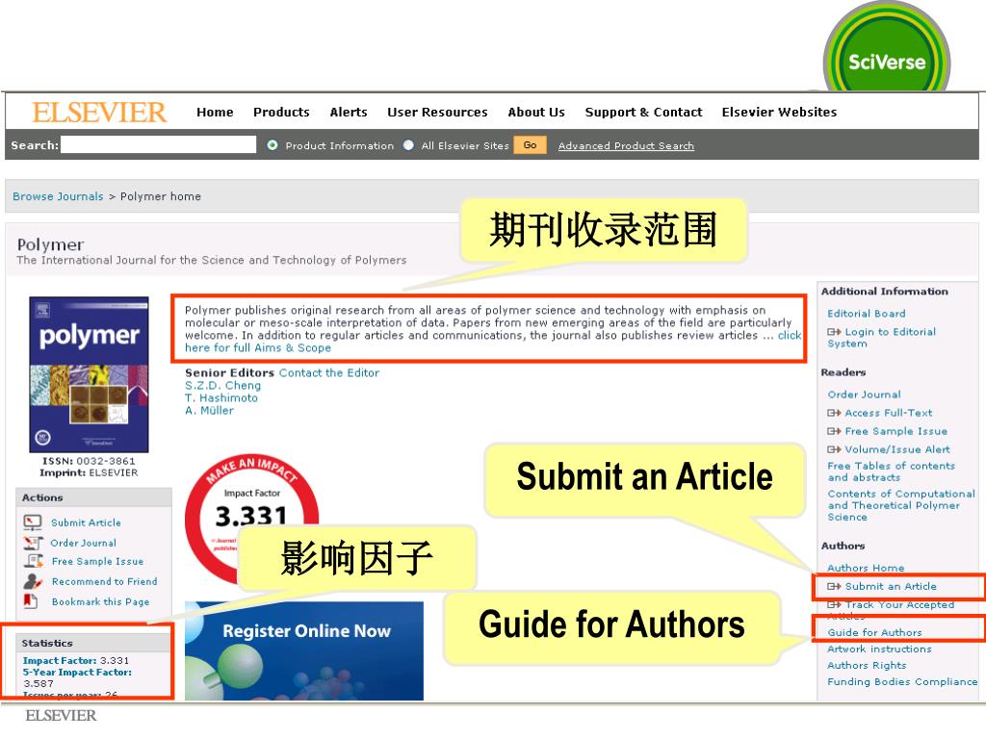This screenshot has width=986, height=739.
Task: Click Recommend to Friend link
Action: click(x=104, y=581)
